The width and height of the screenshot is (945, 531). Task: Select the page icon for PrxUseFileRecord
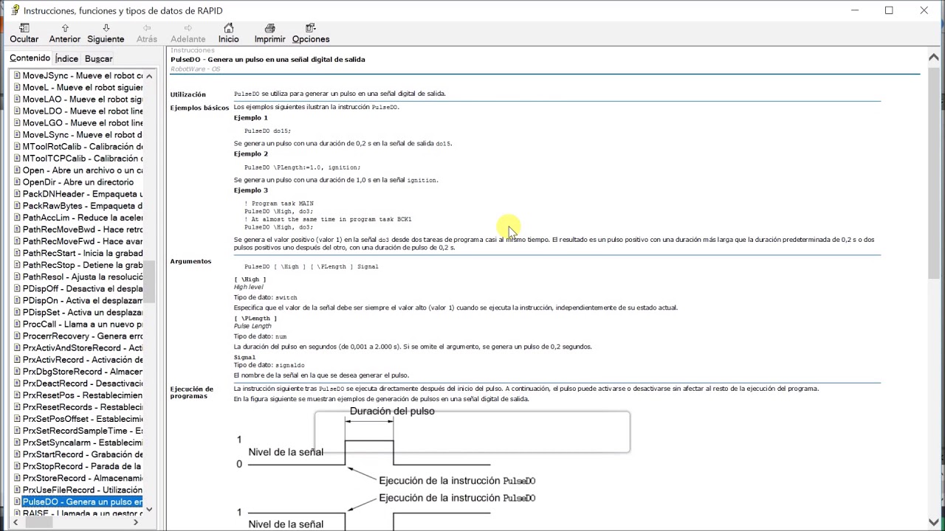click(16, 490)
